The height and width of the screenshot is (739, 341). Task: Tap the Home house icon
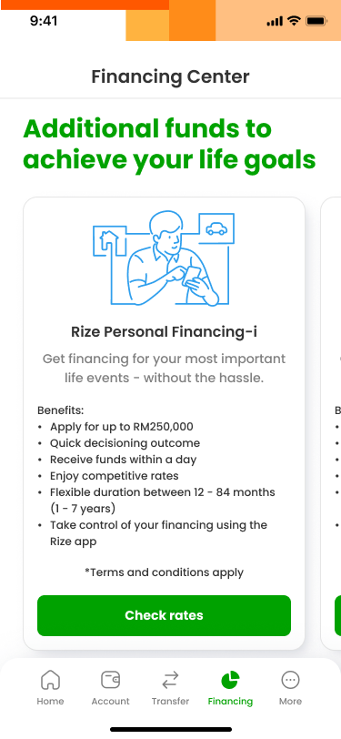click(x=50, y=680)
